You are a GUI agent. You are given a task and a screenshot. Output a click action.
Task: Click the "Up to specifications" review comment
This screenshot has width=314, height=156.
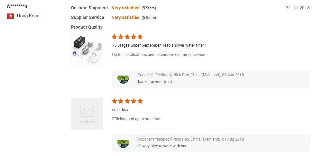[159, 55]
